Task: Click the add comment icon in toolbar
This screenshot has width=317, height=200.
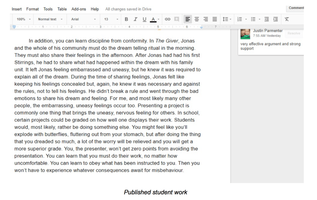Action: (x=176, y=19)
